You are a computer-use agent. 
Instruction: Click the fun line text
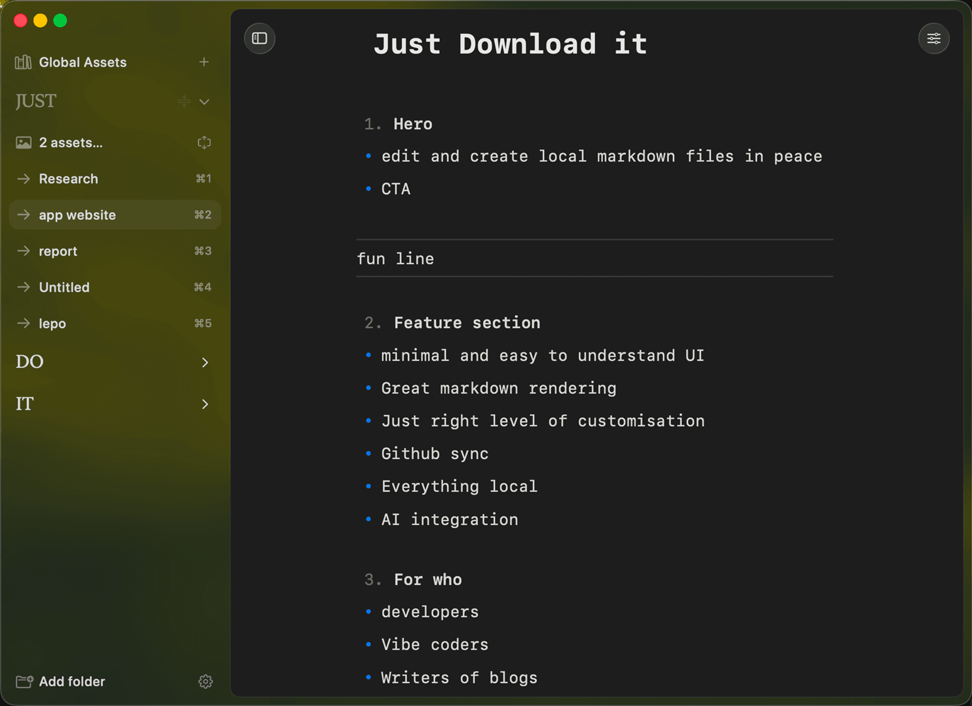pos(395,259)
